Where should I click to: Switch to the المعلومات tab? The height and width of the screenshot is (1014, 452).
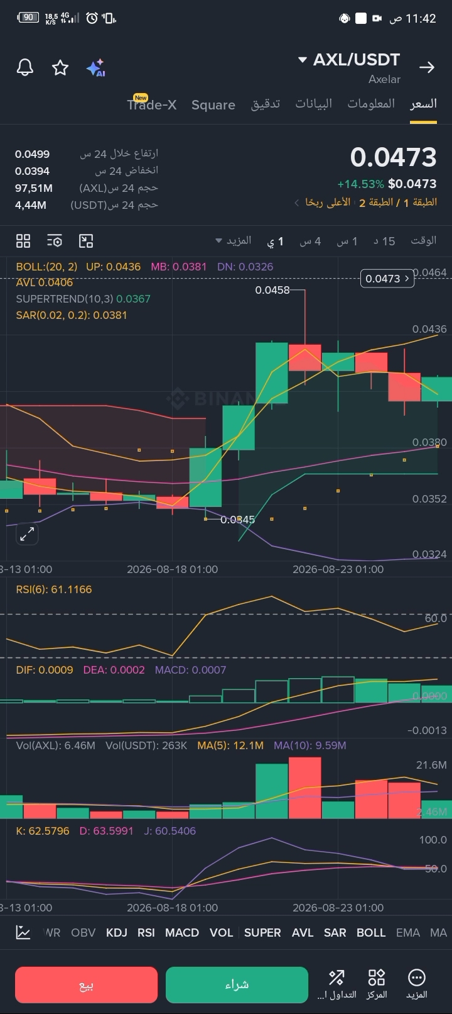click(x=371, y=104)
